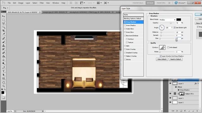The width and height of the screenshot is (202, 113).
Task: Select the Magic Wand tool
Action: click(x=3, y=27)
